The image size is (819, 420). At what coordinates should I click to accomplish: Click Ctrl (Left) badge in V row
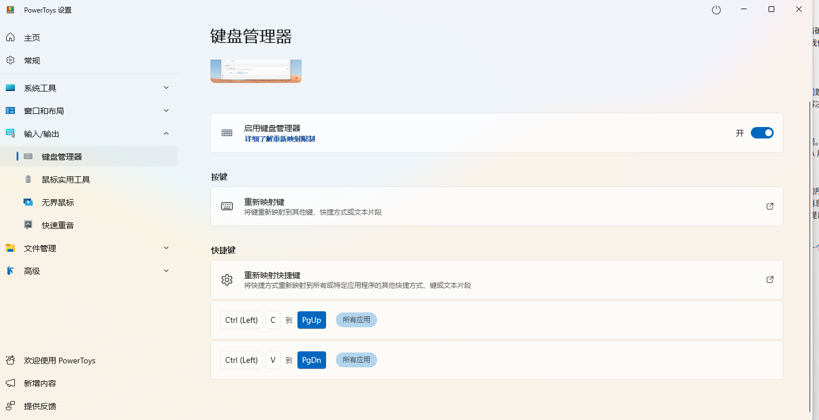coord(241,360)
